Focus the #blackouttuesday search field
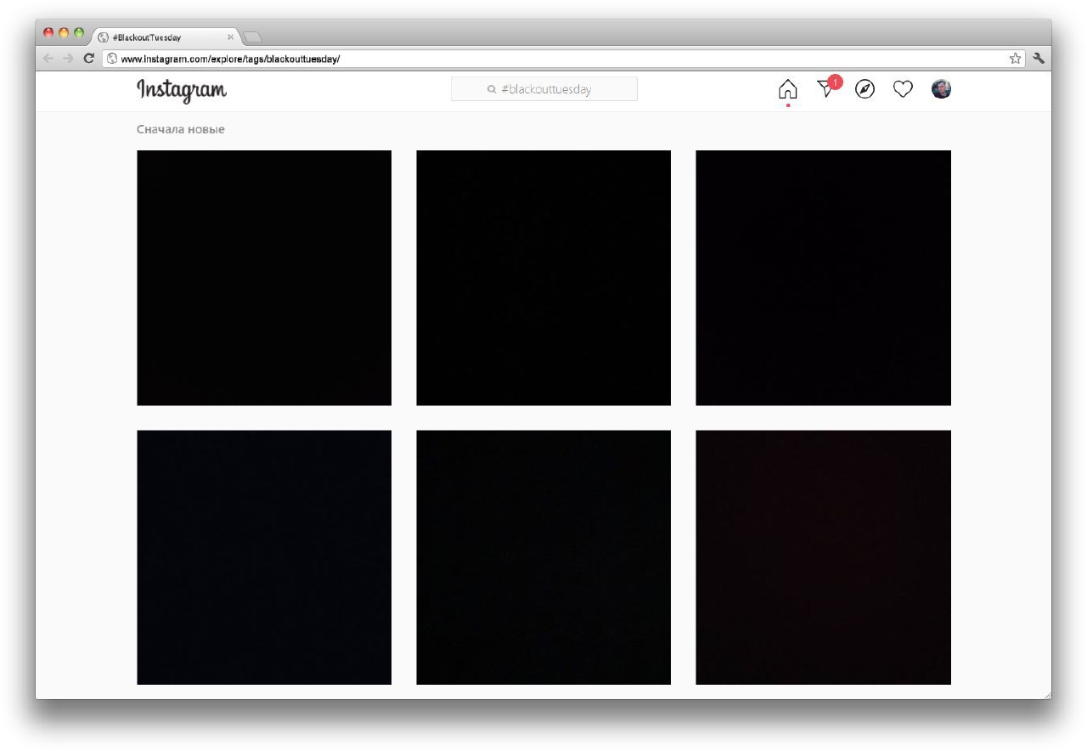Viewport: 1087px width, 751px height. [x=543, y=89]
